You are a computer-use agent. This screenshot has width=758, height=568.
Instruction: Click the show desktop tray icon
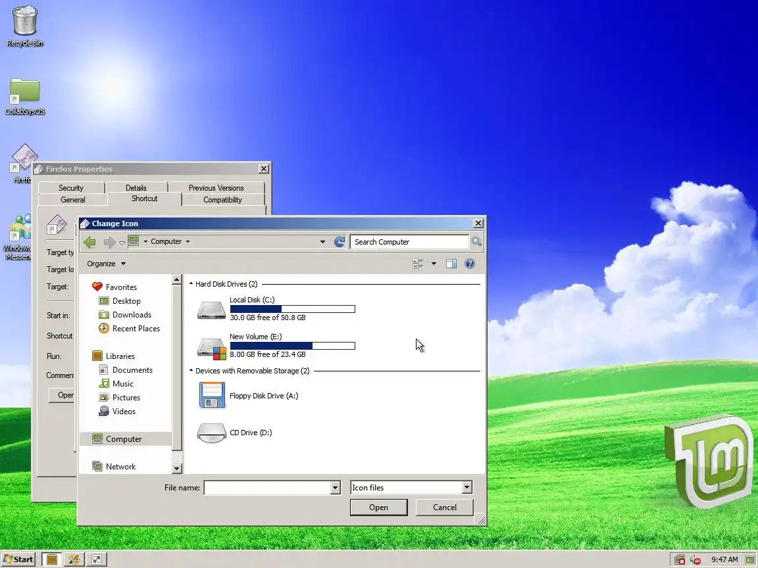click(x=750, y=560)
